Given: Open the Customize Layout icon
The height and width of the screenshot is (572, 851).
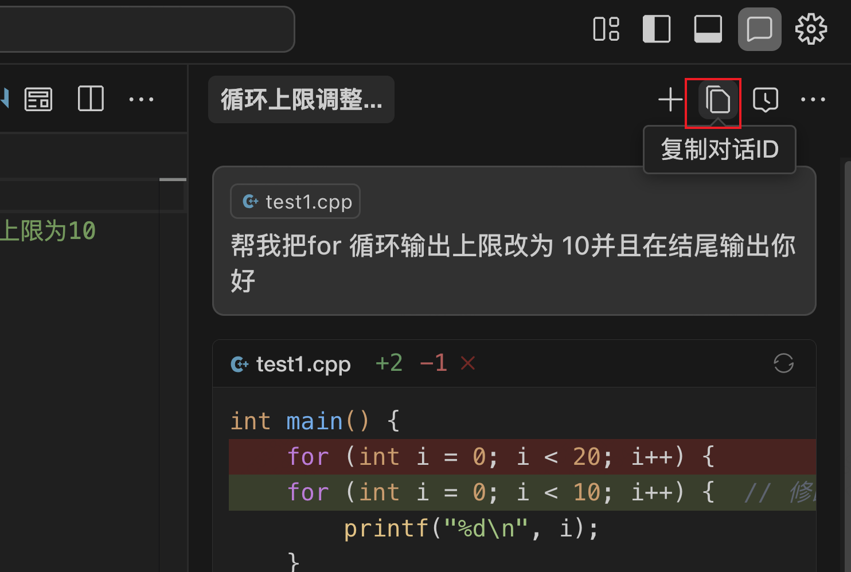Looking at the screenshot, I should coord(606,29).
